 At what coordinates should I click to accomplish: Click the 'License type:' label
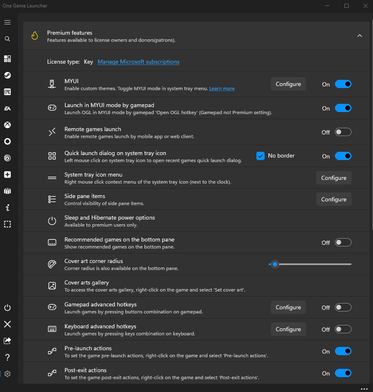click(x=64, y=62)
